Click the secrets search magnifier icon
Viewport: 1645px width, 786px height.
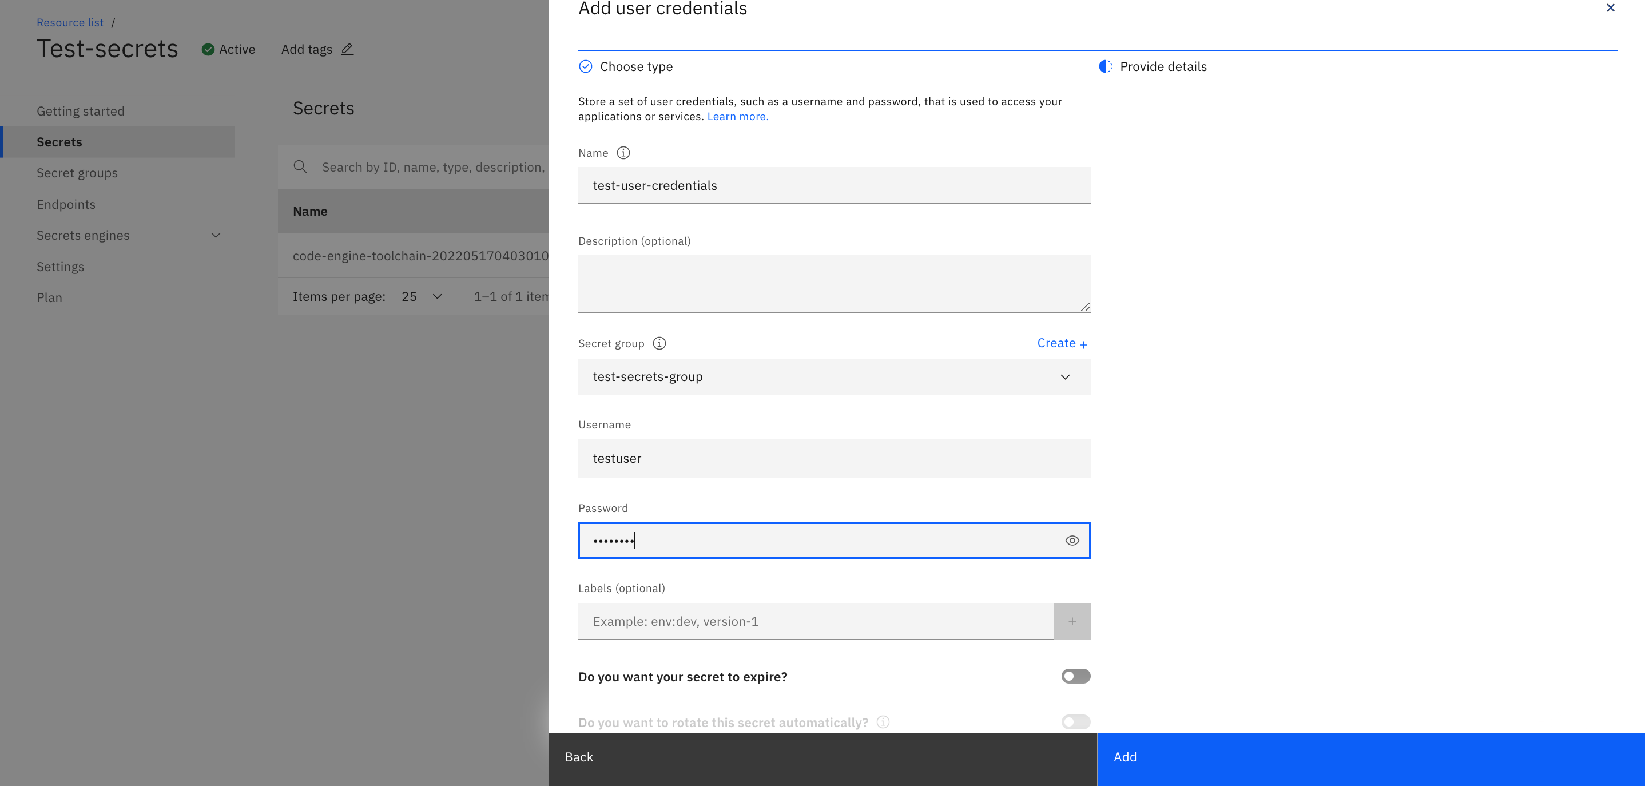point(300,166)
